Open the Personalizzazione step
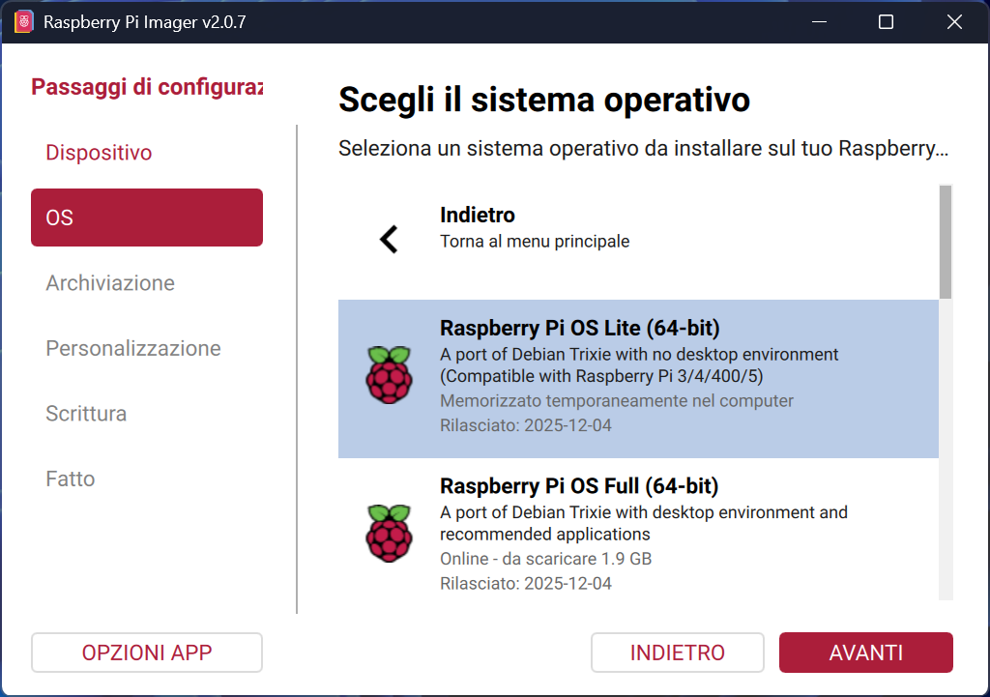 coord(133,348)
